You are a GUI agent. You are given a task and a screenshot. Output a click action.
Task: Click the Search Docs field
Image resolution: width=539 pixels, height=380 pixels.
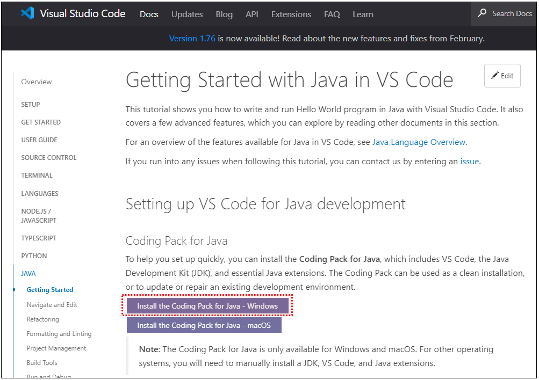coord(504,14)
